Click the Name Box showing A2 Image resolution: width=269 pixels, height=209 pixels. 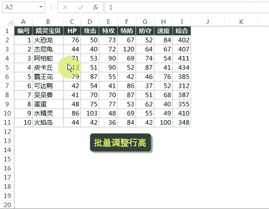pyautogui.click(x=24, y=7)
